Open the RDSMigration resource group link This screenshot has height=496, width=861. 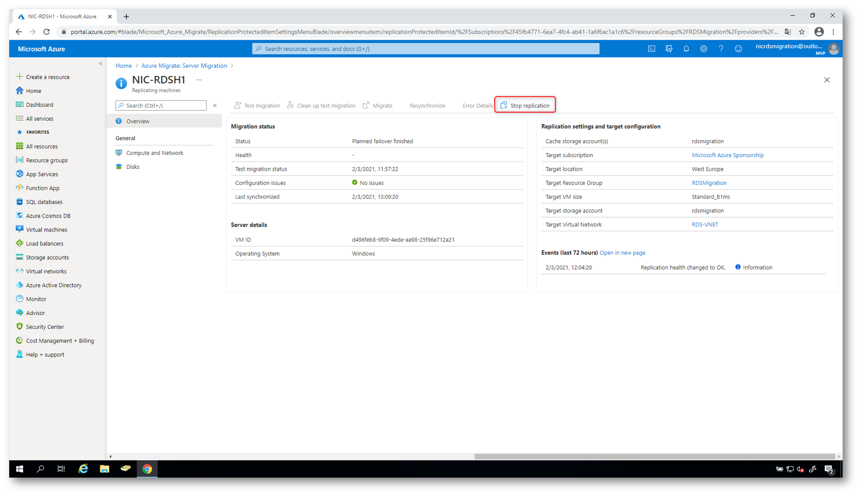click(709, 183)
